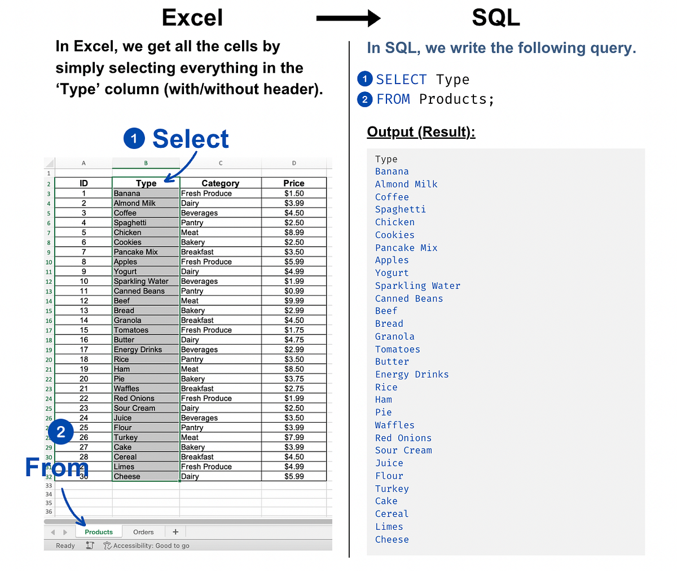This screenshot has width=677, height=571.
Task: Switch to the Orders sheet tab
Action: click(x=144, y=532)
